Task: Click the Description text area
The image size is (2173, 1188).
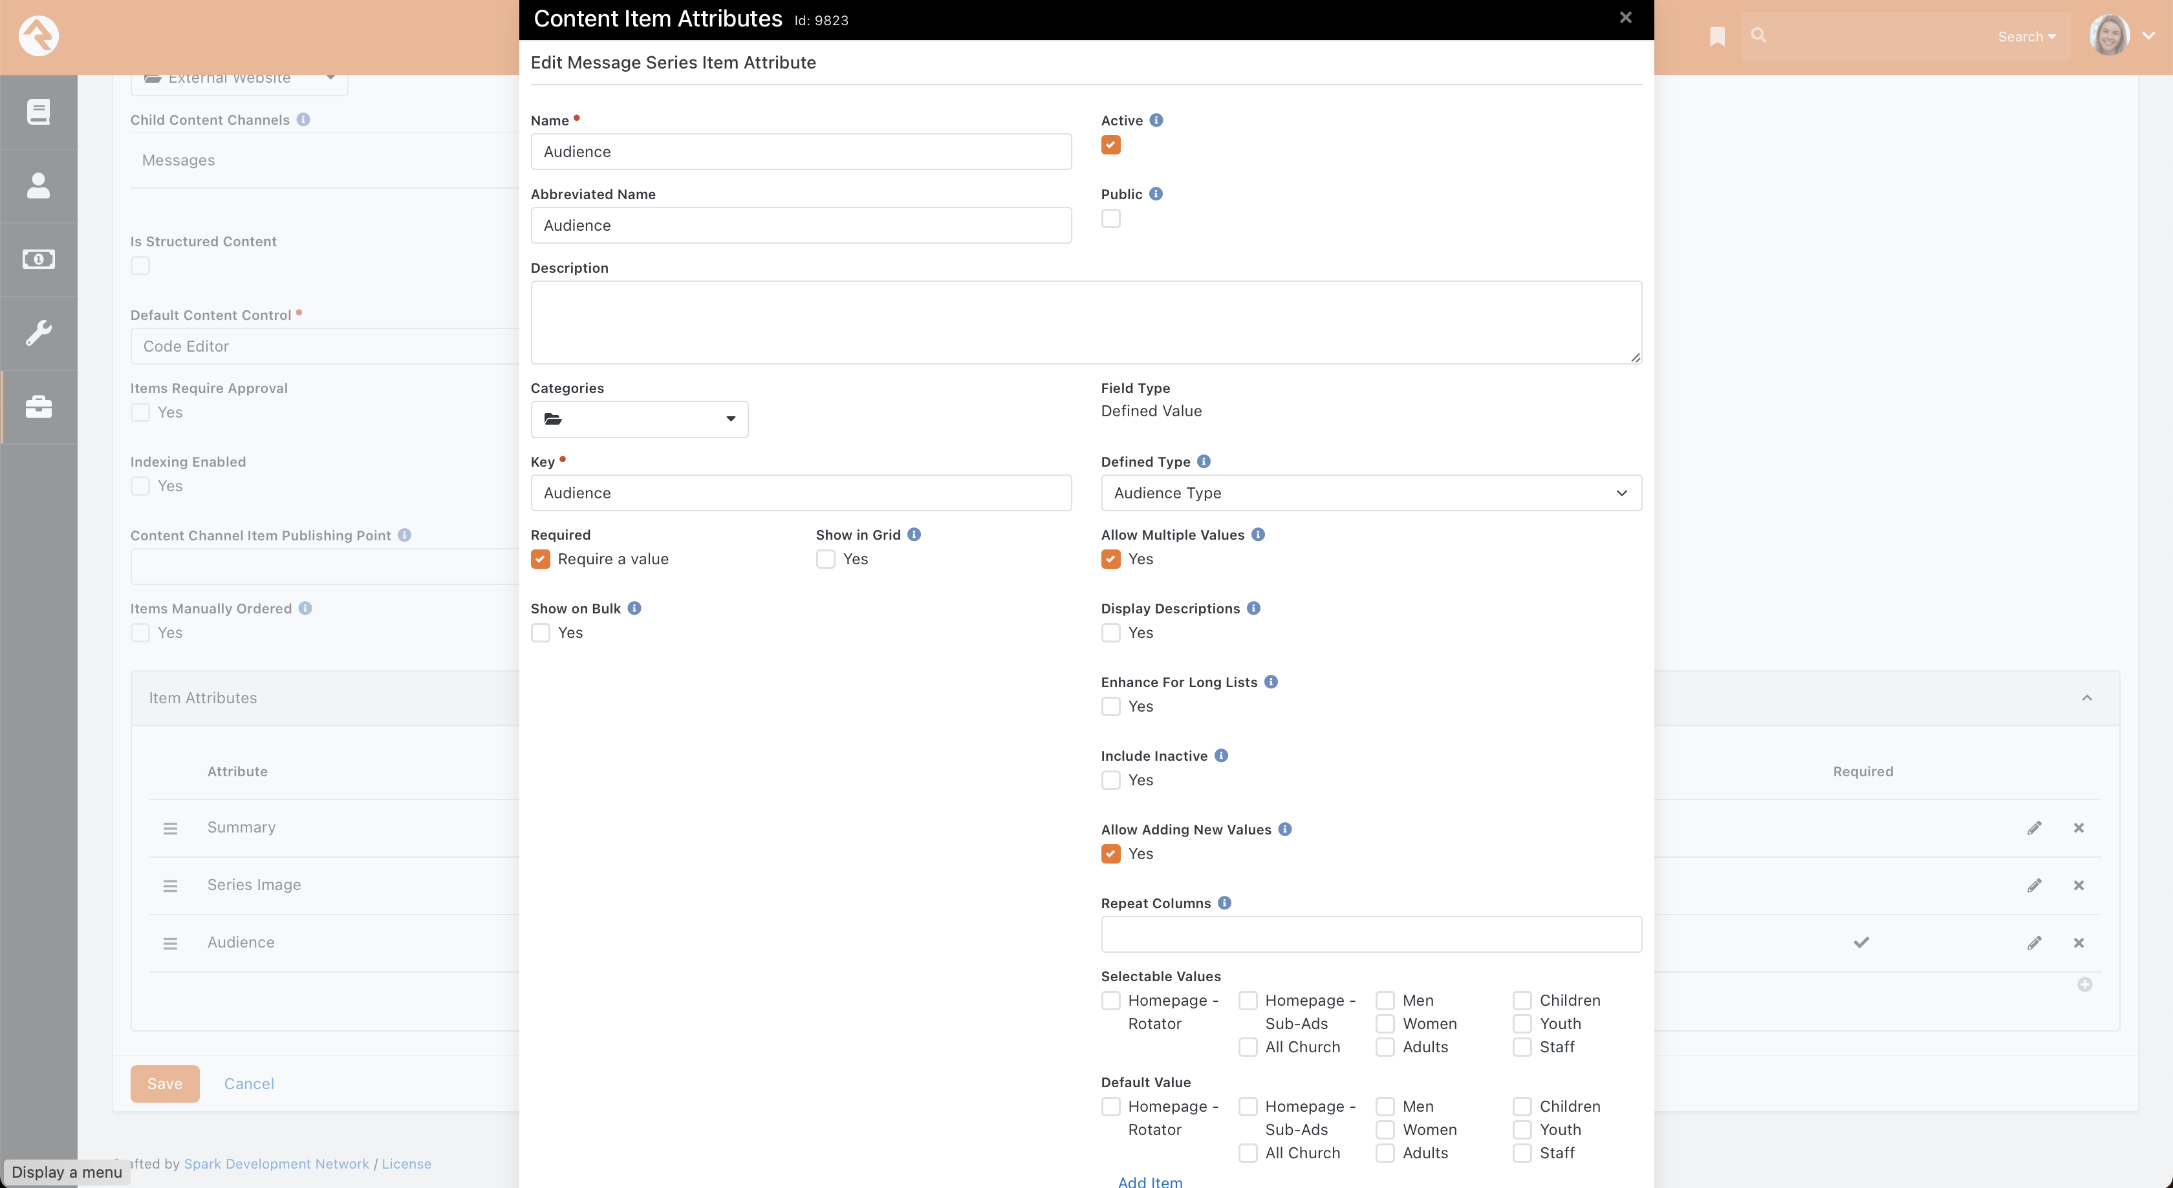Action: pyautogui.click(x=1086, y=322)
